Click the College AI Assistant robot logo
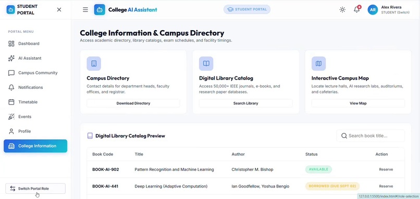 point(100,10)
